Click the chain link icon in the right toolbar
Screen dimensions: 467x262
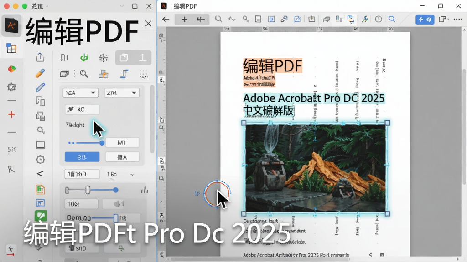284,19
